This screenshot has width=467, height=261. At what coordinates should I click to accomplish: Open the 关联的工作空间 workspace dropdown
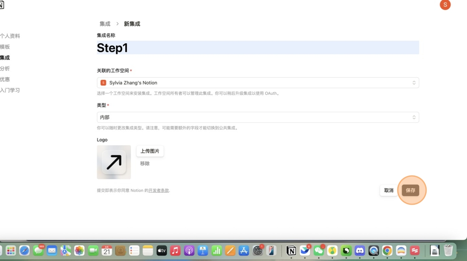click(x=258, y=83)
